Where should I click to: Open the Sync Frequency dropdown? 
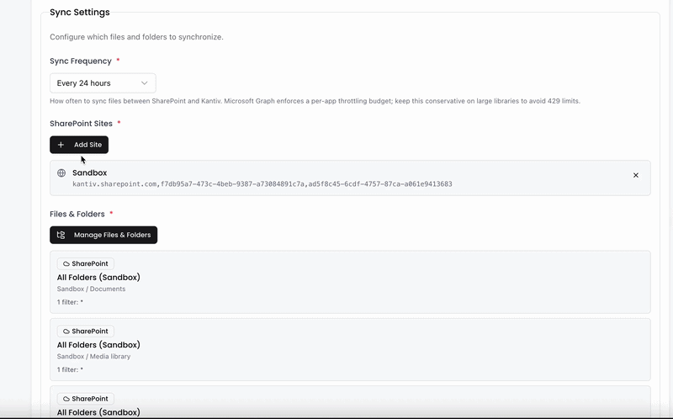pyautogui.click(x=103, y=82)
